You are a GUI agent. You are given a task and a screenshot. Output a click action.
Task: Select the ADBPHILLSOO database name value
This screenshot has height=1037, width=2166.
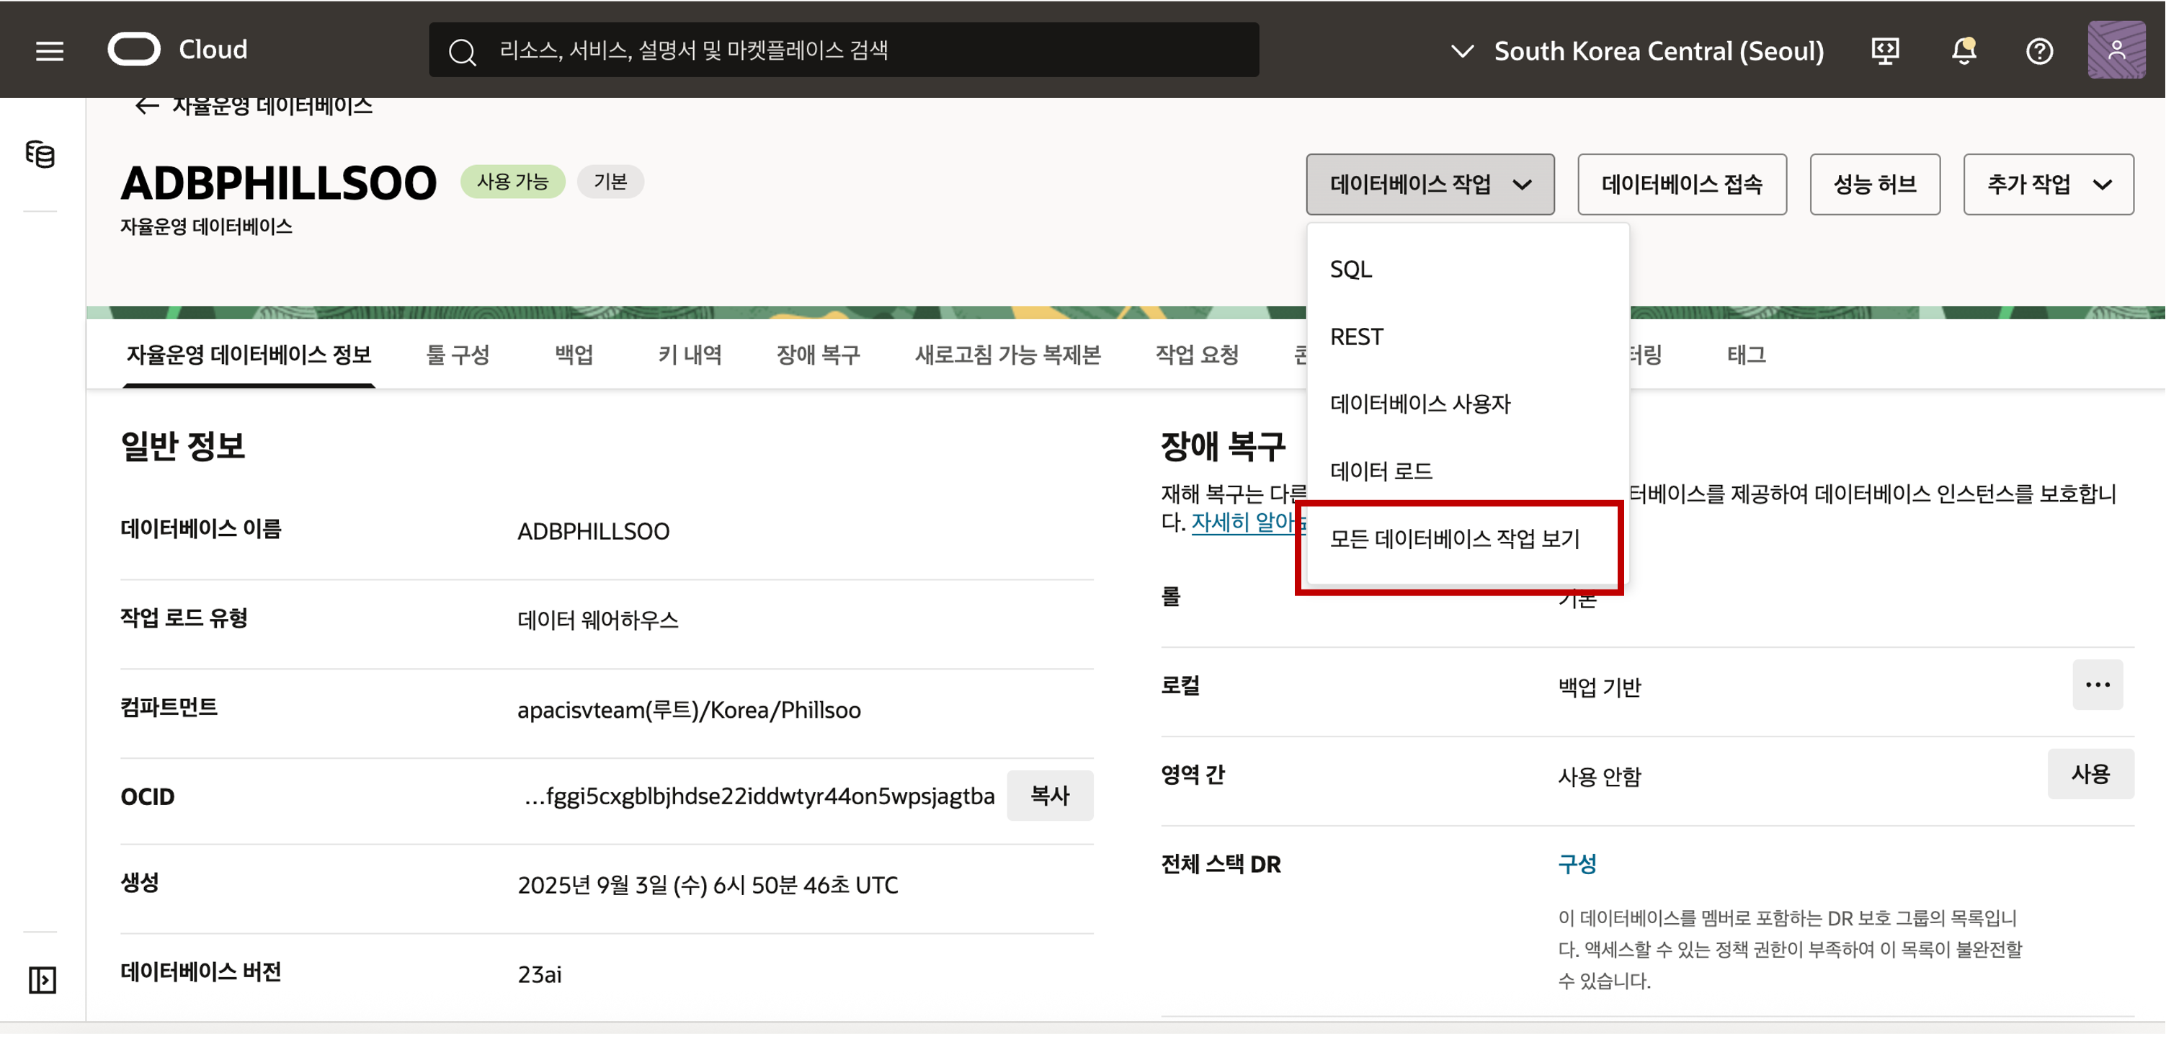(593, 532)
